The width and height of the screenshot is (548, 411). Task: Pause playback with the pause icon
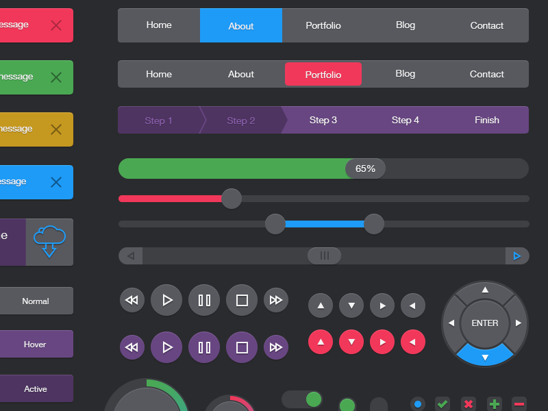point(203,299)
